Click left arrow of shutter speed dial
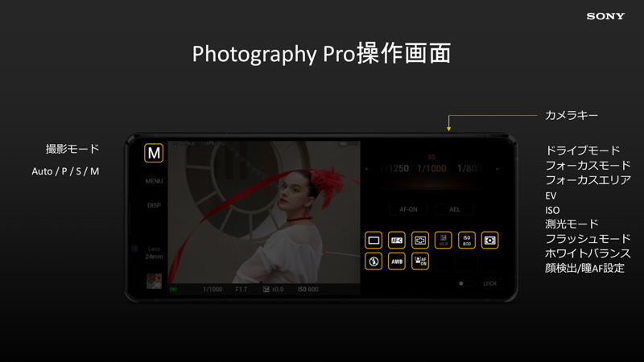This screenshot has height=362, width=644. [x=367, y=169]
